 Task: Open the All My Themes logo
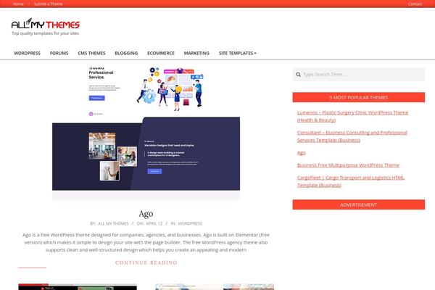coord(46,24)
